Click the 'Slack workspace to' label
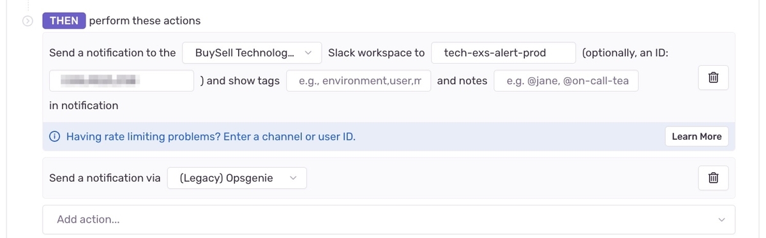The height and width of the screenshot is (238, 766). tap(376, 53)
